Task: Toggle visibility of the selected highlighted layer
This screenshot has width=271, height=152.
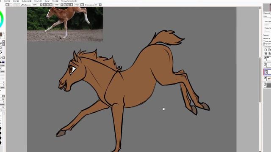Action: tap(266, 71)
